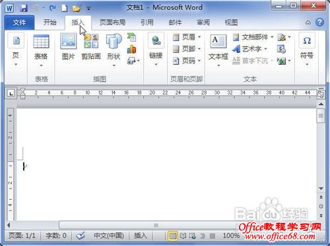Open the Signature Line icon dropdown
The height and width of the screenshot is (246, 330).
click(x=284, y=37)
